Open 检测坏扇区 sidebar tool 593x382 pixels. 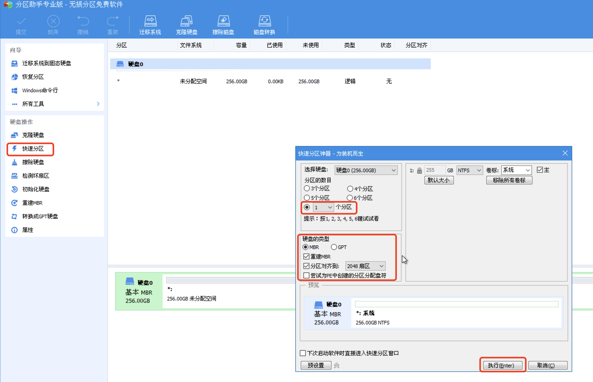(36, 176)
